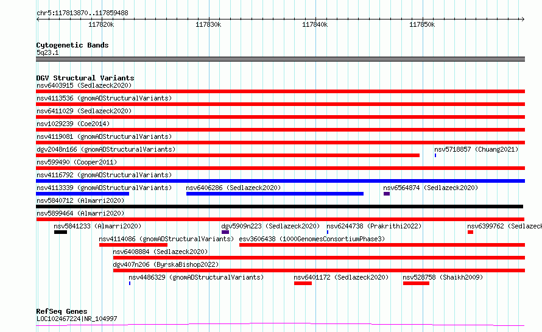The image size is (542, 332).
Task: Select the nsv5841233 (Almarri2020) label
Action: tap(97, 226)
